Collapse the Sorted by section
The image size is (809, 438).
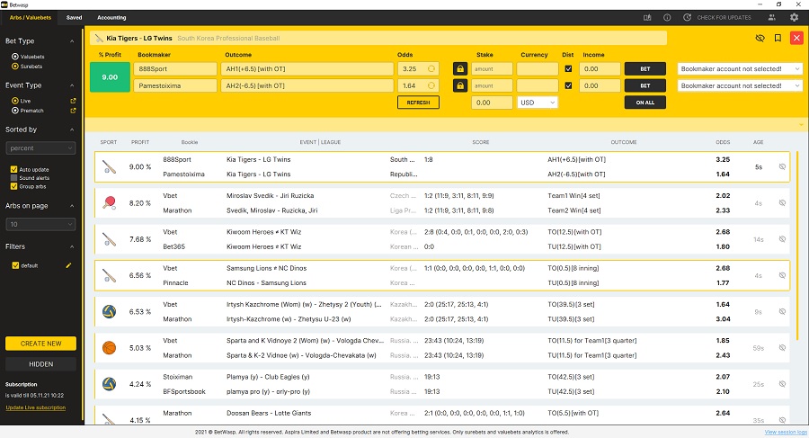click(72, 130)
